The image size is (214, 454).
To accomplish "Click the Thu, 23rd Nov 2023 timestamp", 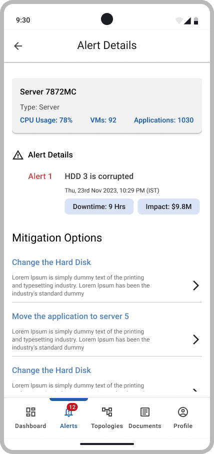I will [112, 190].
